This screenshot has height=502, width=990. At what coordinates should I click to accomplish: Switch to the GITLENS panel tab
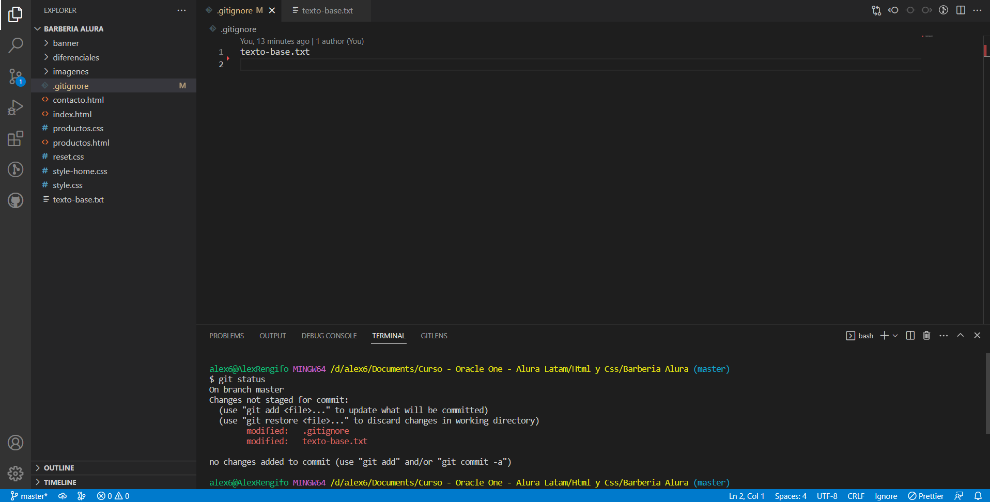click(x=434, y=336)
